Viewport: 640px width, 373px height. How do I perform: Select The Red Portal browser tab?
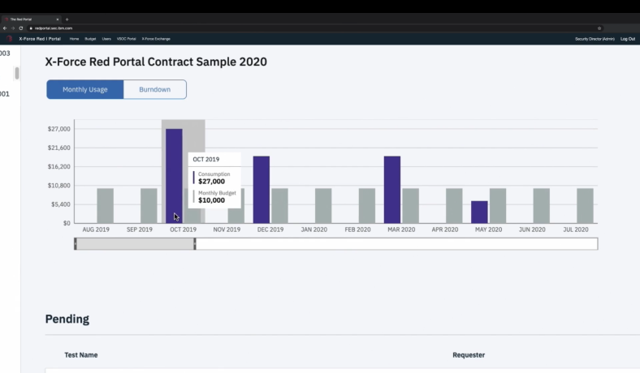point(31,19)
